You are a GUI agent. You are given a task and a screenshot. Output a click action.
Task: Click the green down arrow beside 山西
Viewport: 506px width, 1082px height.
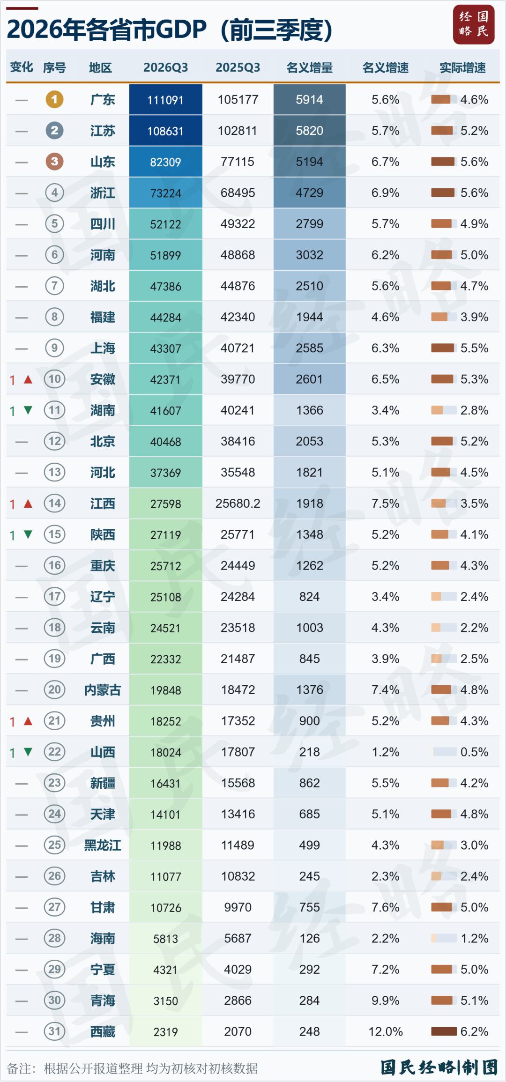pyautogui.click(x=28, y=752)
